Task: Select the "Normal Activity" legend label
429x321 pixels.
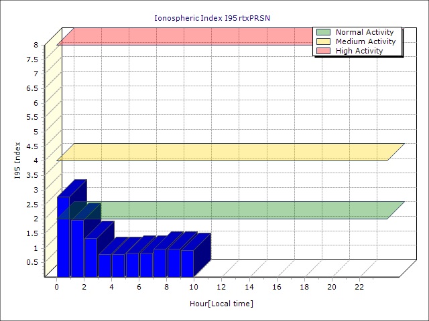Action: coord(364,32)
